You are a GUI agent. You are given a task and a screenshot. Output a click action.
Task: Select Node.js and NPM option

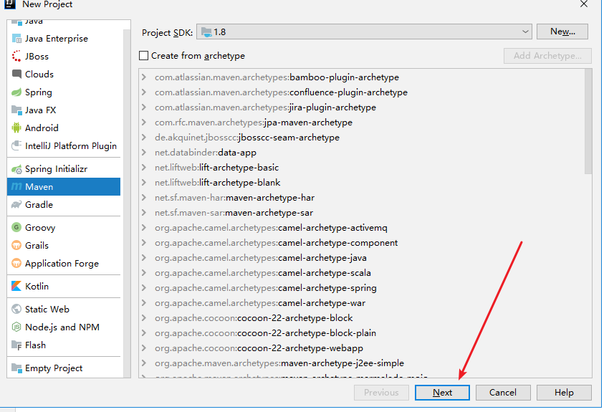[64, 327]
